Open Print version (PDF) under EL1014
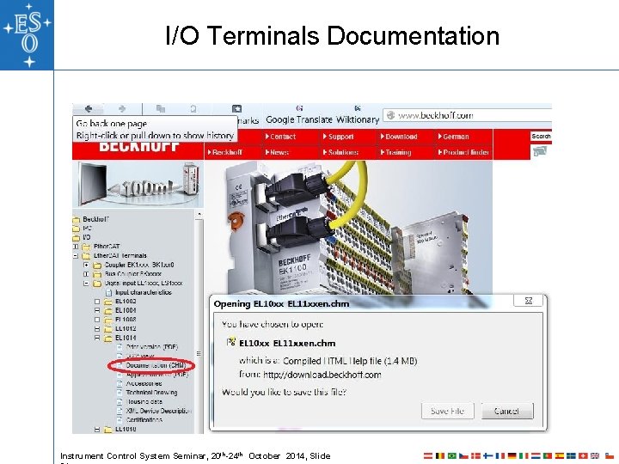Screen dimensions: 619x464 pos(152,347)
